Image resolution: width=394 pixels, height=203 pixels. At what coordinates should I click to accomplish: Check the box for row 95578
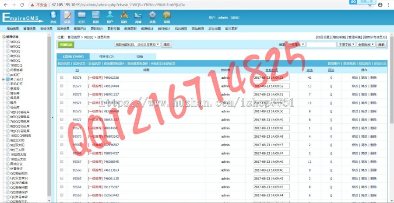coord(62,77)
